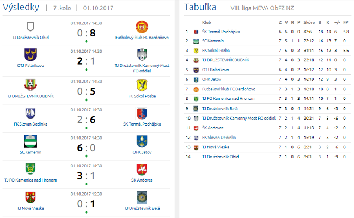Click the OFK Jatov results crest

click(142, 141)
